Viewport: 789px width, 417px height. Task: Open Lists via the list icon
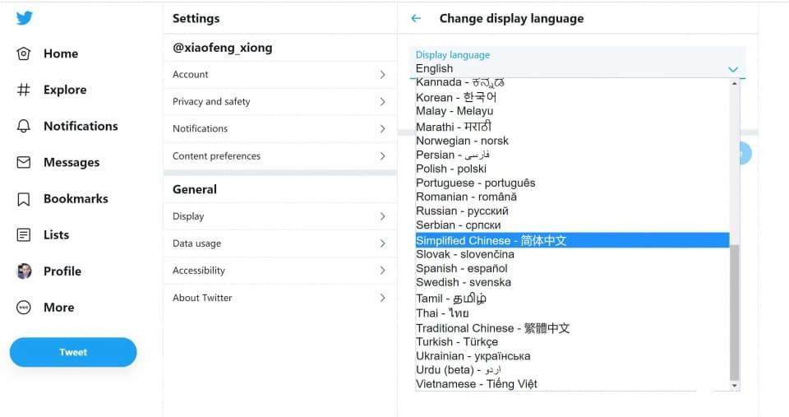pos(24,234)
